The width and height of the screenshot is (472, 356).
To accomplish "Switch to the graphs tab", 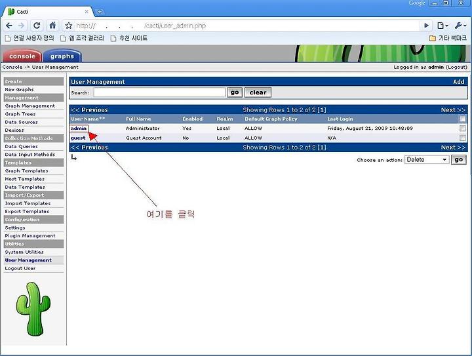I will [62, 56].
